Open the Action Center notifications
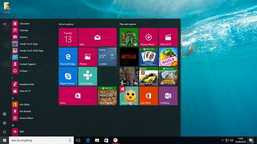 [251, 140]
